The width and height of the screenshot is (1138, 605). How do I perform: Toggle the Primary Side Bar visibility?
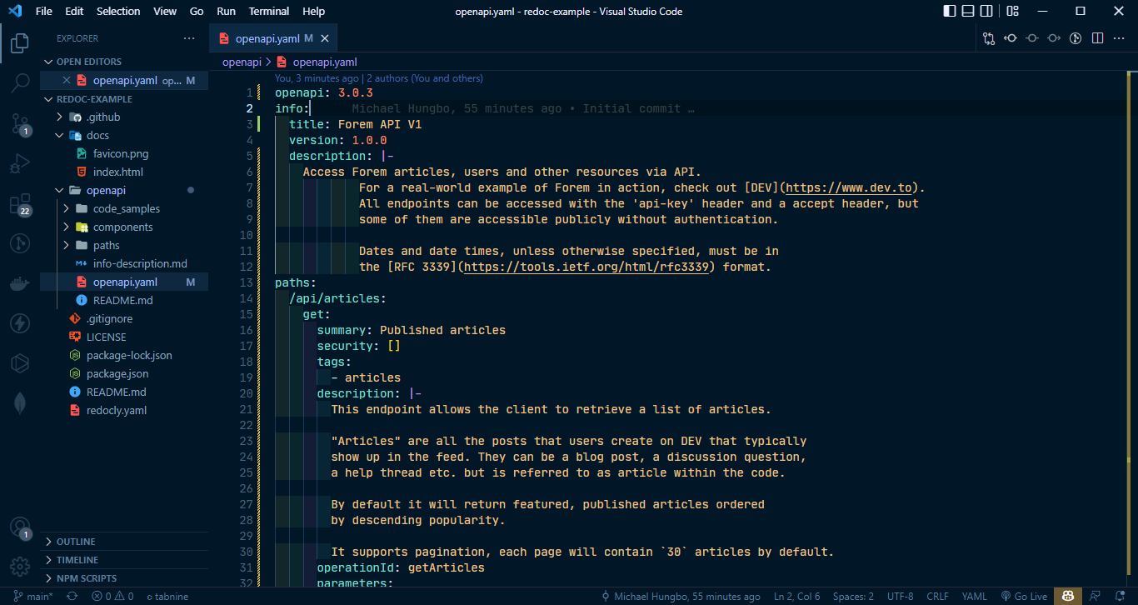pyautogui.click(x=949, y=10)
